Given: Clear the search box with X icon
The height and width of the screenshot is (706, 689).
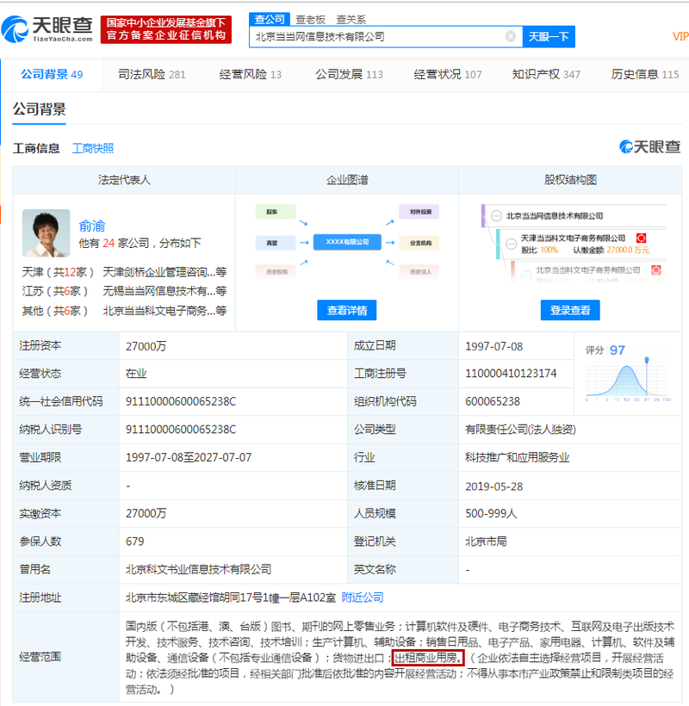Looking at the screenshot, I should pyautogui.click(x=510, y=36).
